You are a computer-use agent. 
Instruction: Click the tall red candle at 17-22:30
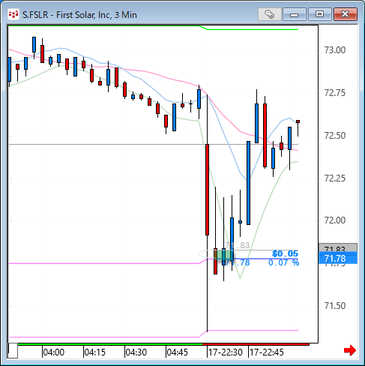pyautogui.click(x=207, y=190)
